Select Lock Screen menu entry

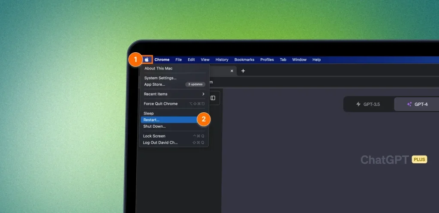154,136
